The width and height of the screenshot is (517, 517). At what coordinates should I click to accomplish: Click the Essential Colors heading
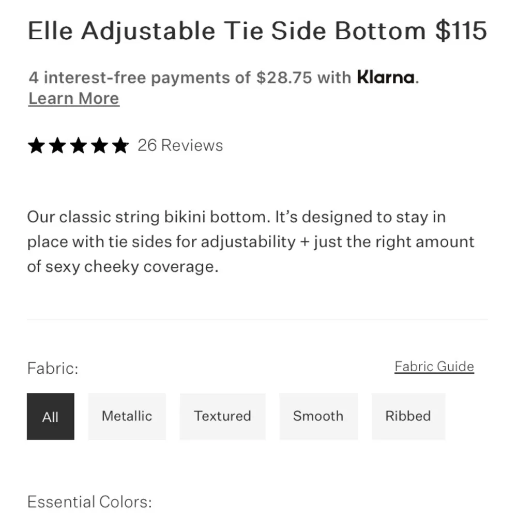tap(90, 501)
